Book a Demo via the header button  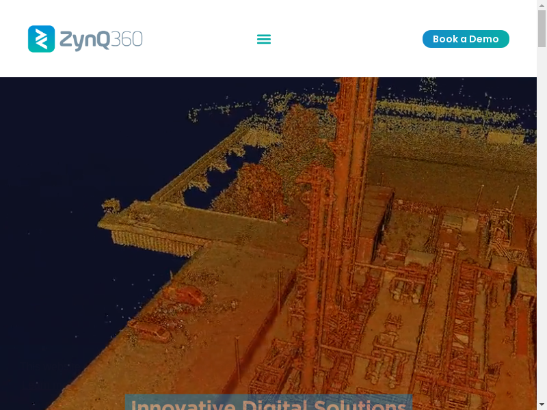pyautogui.click(x=466, y=39)
